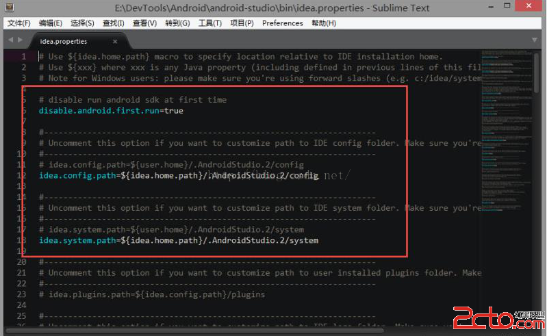
Task: Click the '# idea.plugins.path=${idea.config.path}/plugins' line
Action: click(x=152, y=294)
